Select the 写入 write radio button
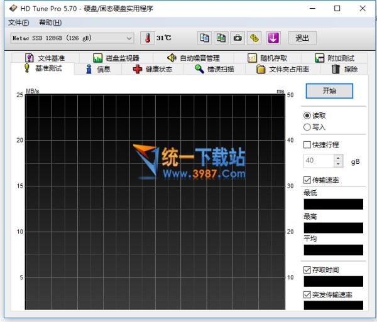 pyautogui.click(x=307, y=127)
